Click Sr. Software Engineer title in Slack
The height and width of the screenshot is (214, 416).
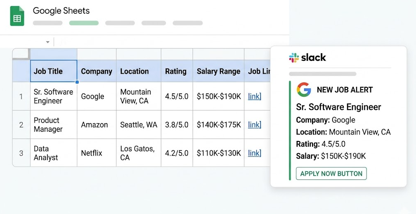[338, 107]
